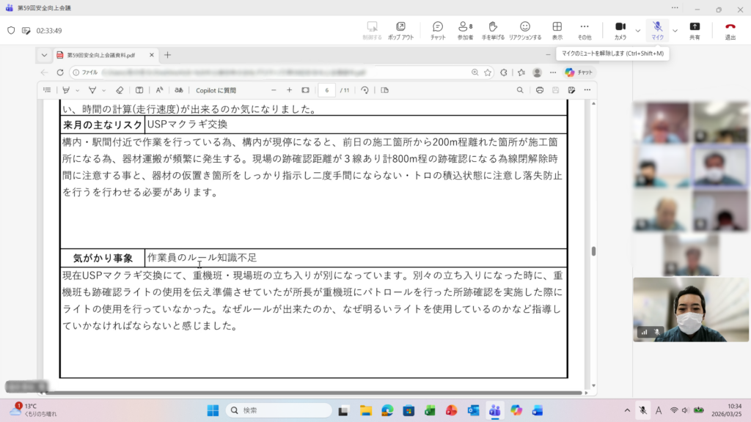Leave the meeting with the red phone button

[730, 30]
